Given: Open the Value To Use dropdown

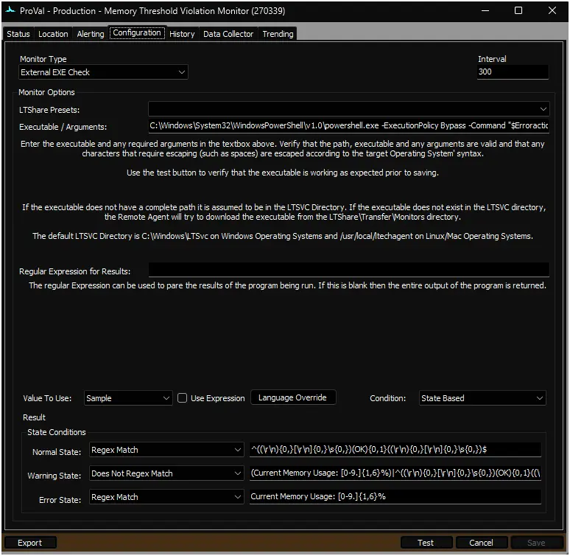Looking at the screenshot, I should pos(128,398).
